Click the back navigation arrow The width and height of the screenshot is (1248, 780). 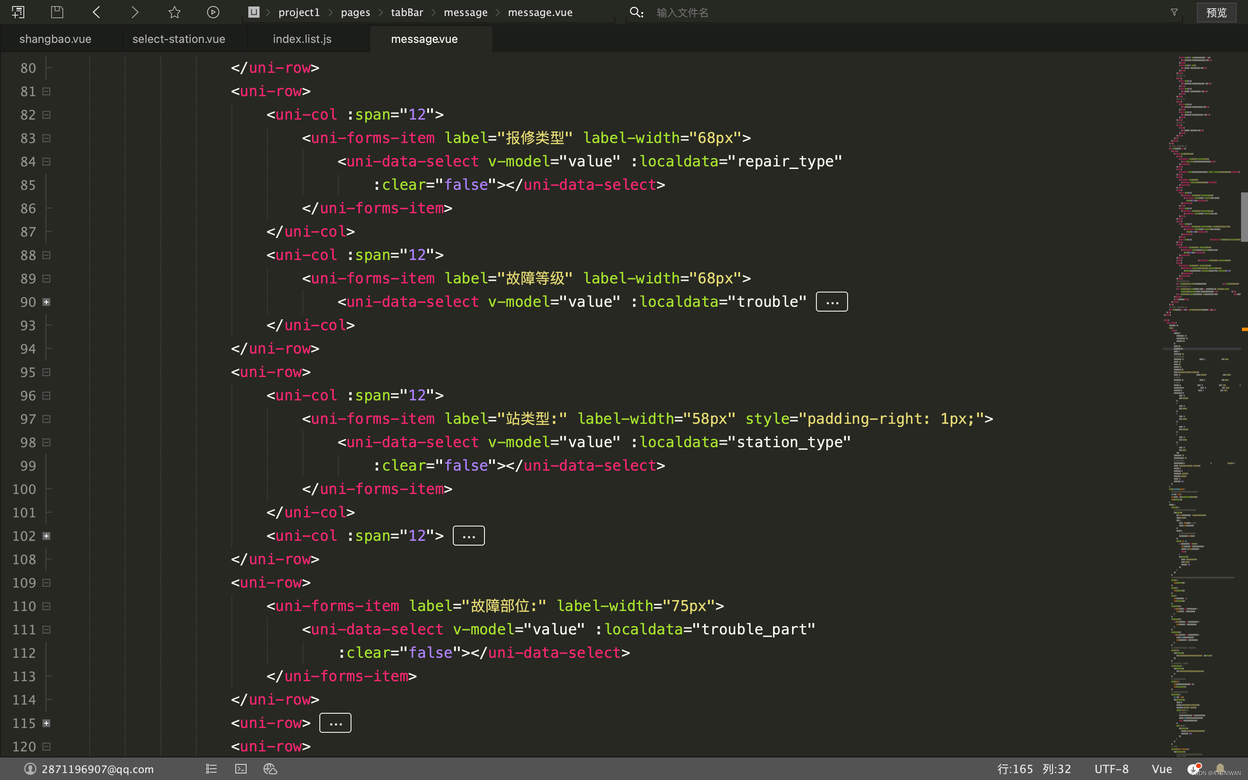coord(97,12)
